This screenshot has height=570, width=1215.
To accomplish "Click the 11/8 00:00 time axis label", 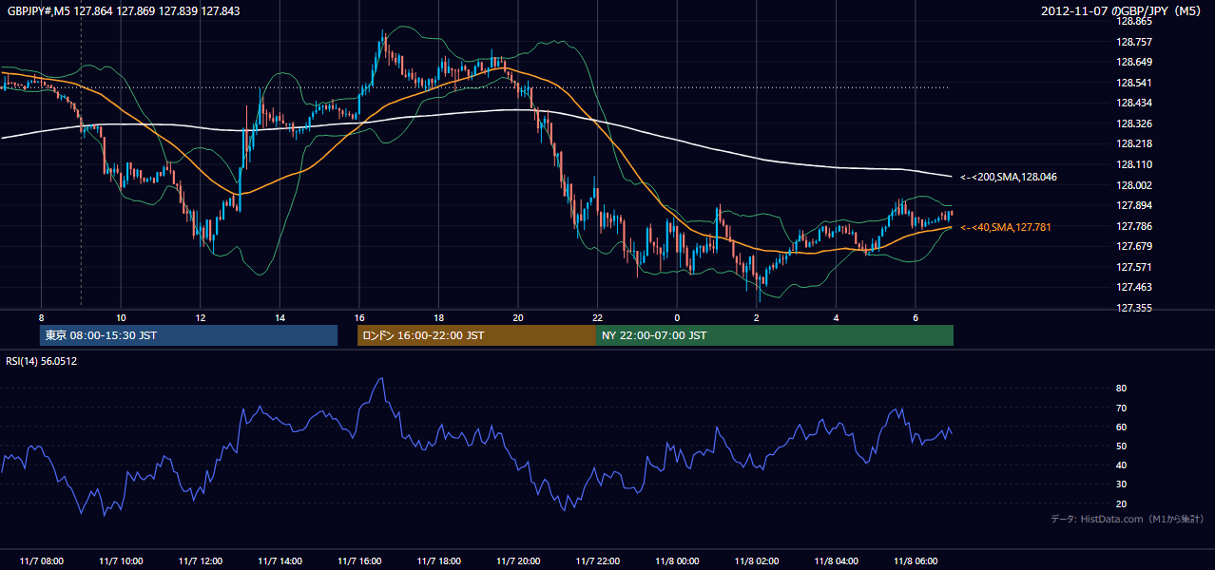I will [676, 561].
